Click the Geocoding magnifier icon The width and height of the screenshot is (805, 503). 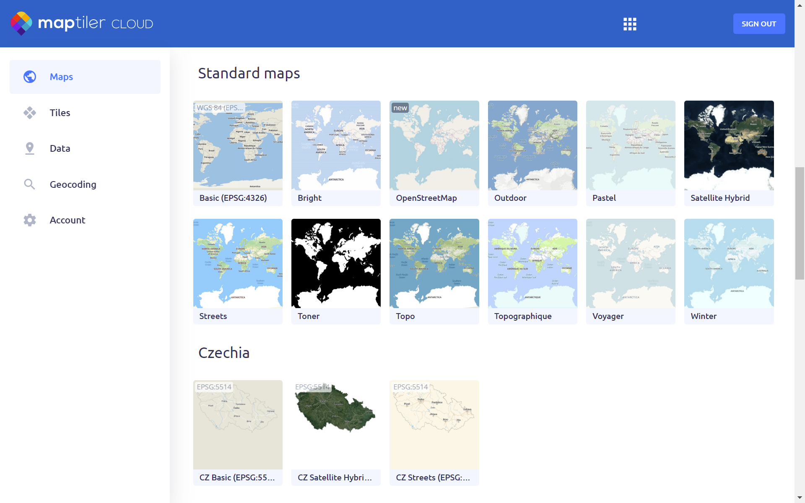[x=30, y=184]
